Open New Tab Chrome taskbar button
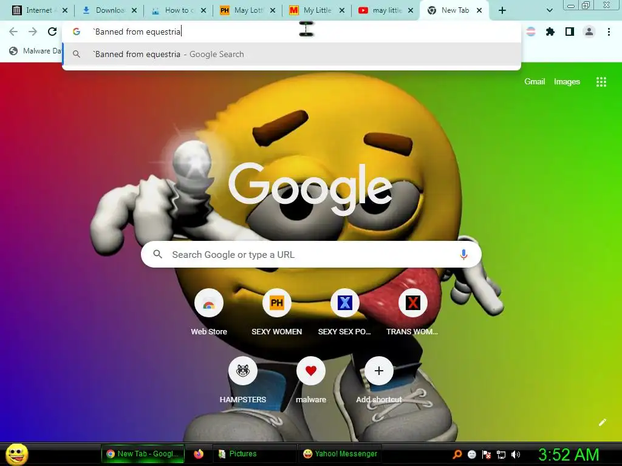The image size is (622, 466). (143, 454)
